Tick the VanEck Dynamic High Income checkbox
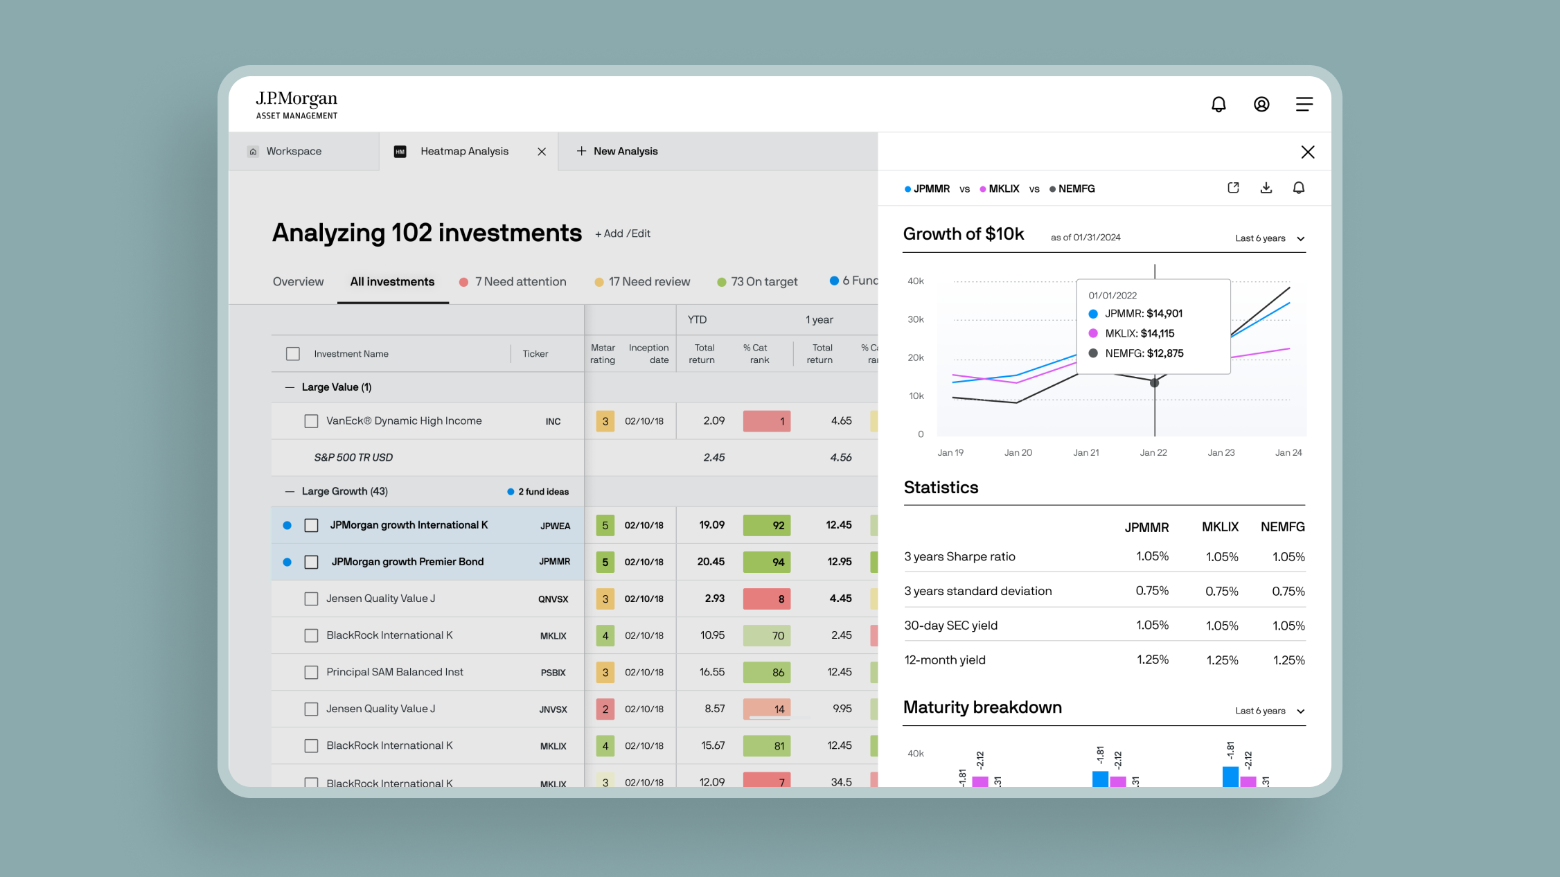The image size is (1560, 877). pyautogui.click(x=311, y=421)
